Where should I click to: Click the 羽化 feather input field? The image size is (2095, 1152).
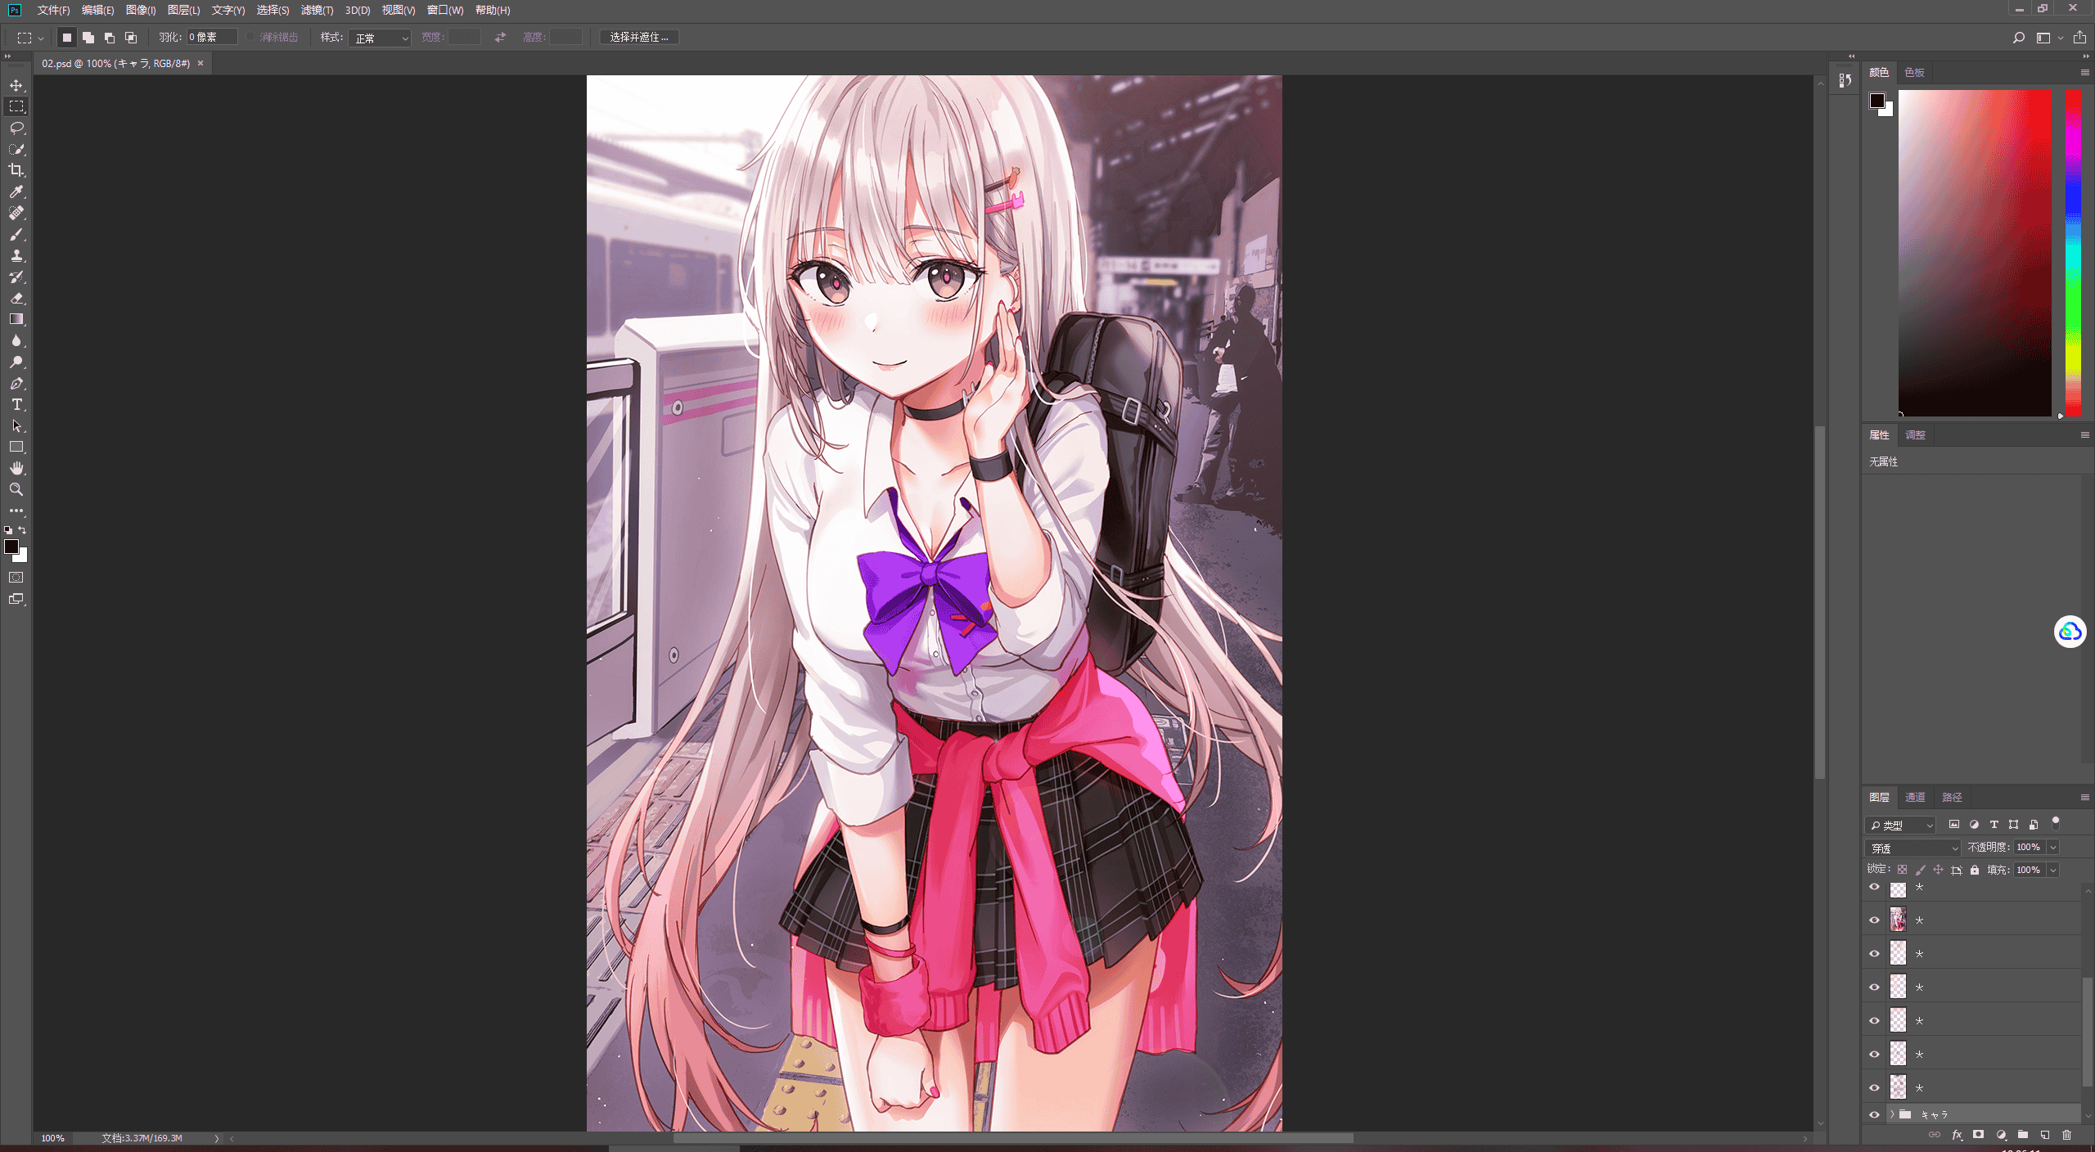[212, 38]
